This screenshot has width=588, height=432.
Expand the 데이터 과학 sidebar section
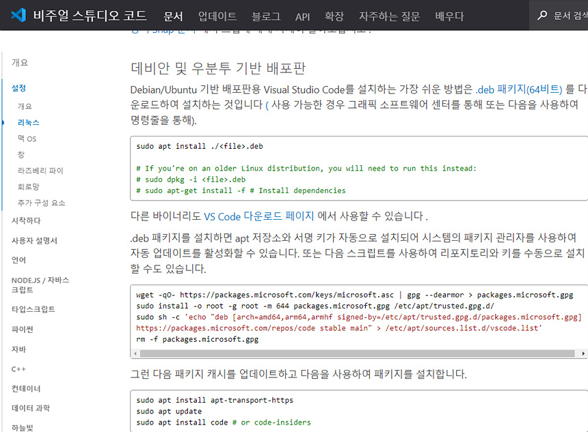[x=31, y=407]
